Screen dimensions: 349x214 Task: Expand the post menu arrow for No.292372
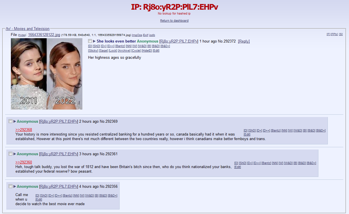(x=94, y=41)
